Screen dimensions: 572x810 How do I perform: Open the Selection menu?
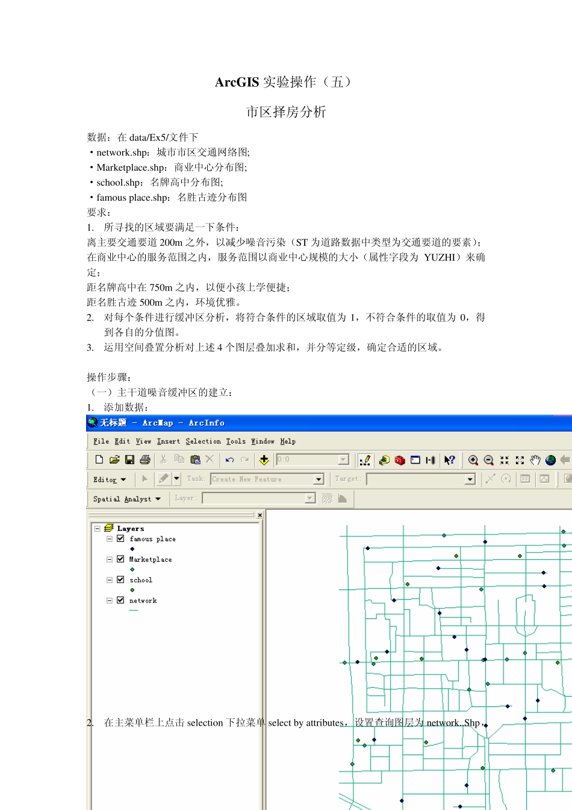click(x=204, y=441)
